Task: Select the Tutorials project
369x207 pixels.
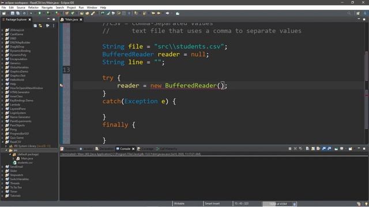Action: coord(15,195)
